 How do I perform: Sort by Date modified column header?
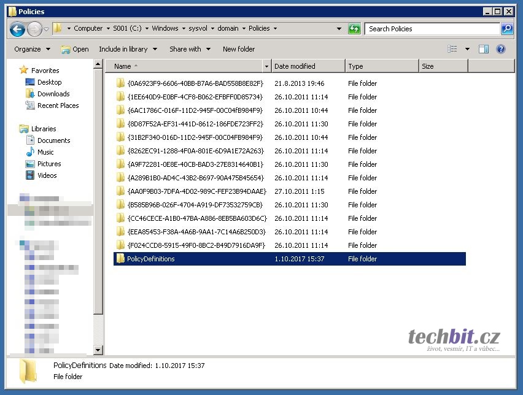tap(308, 66)
